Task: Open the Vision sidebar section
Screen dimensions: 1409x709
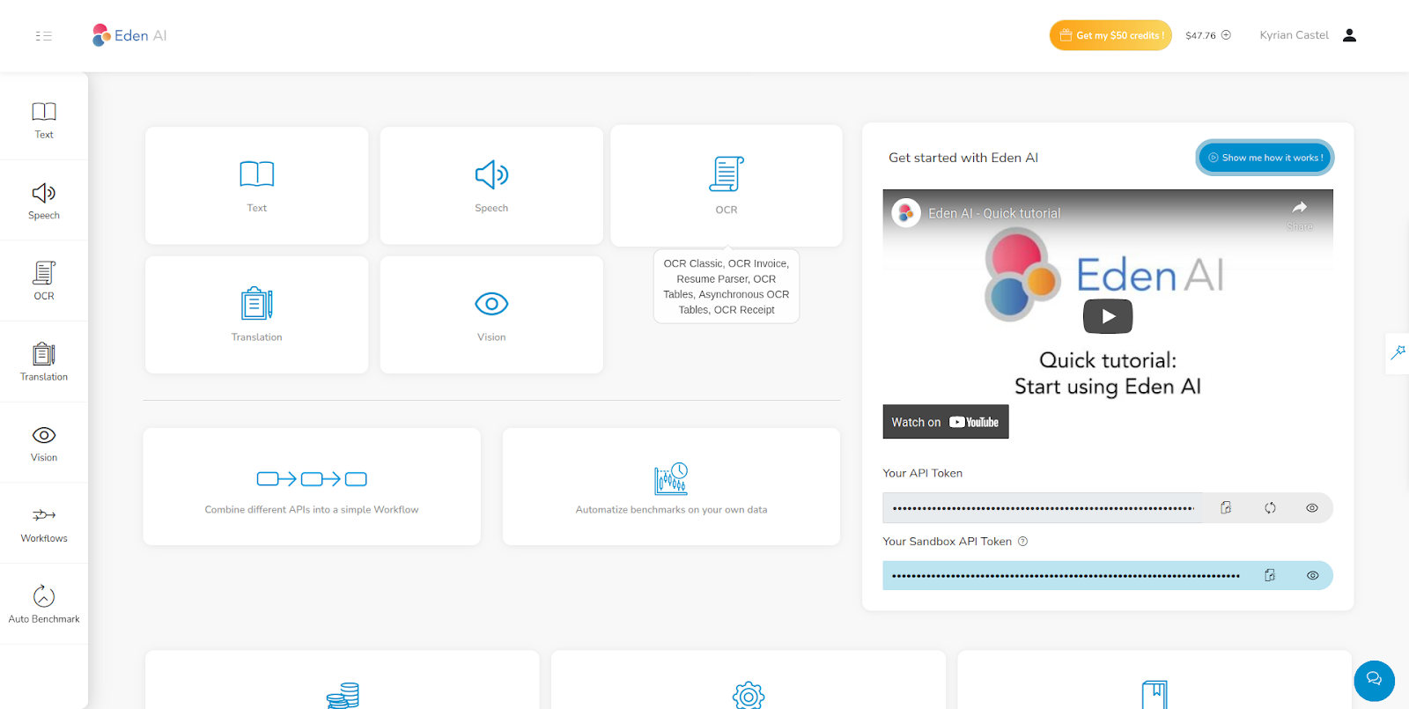Action: tap(44, 443)
